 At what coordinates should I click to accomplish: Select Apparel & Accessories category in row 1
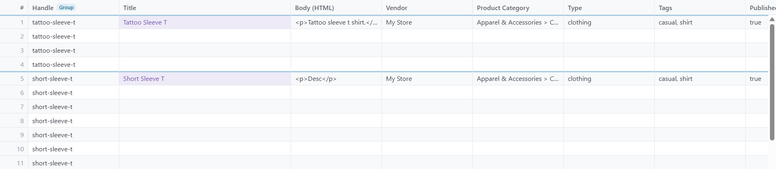[518, 23]
